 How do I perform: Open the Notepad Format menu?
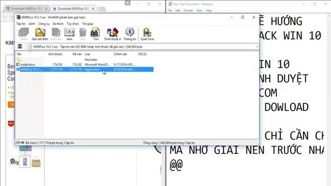click(x=188, y=10)
